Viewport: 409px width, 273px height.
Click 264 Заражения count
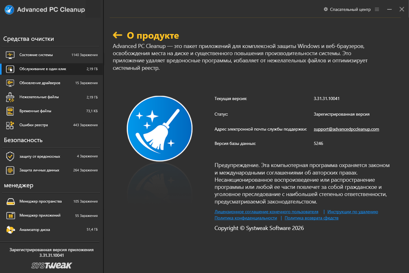click(85, 170)
